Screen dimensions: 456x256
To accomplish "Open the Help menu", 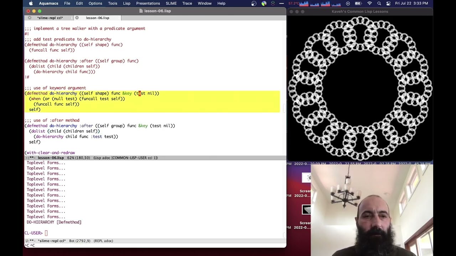I will pos(221,4).
